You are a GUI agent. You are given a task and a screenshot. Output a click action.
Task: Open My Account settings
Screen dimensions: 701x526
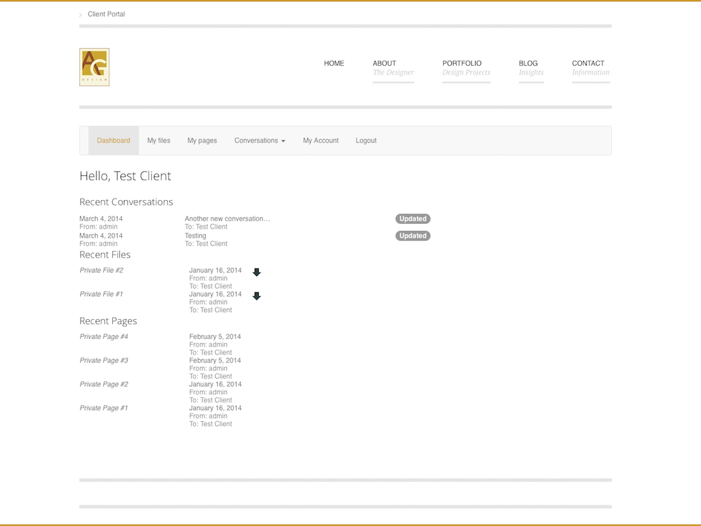(x=320, y=140)
